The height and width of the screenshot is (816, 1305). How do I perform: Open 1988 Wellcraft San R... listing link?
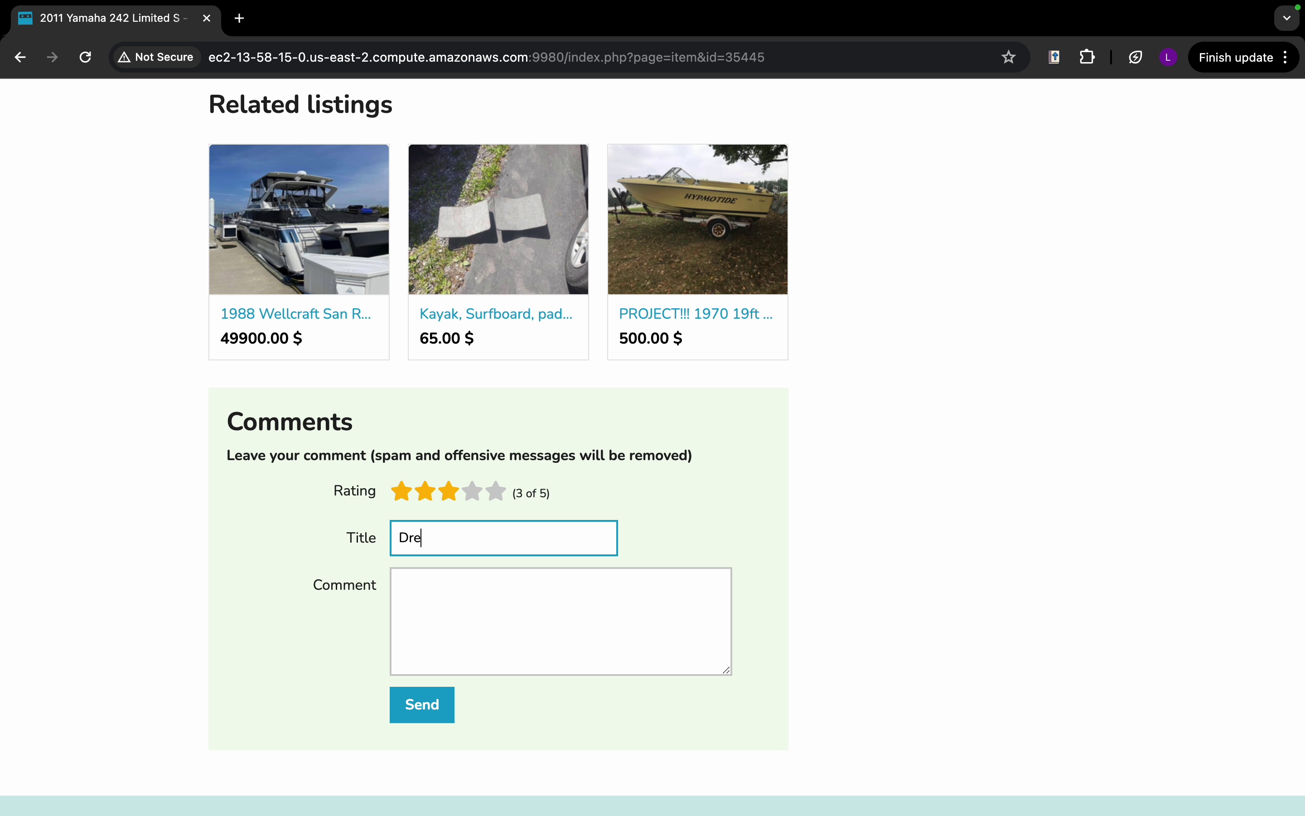[295, 314]
